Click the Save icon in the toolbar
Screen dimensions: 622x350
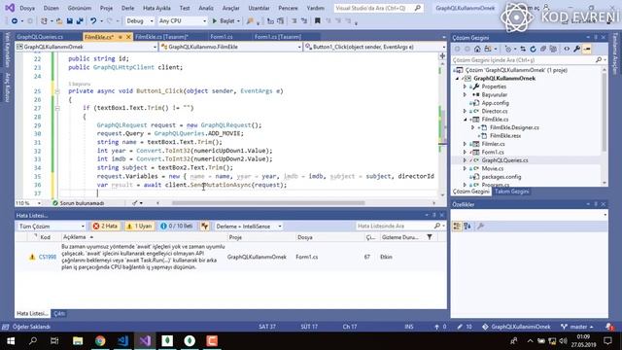[69, 21]
